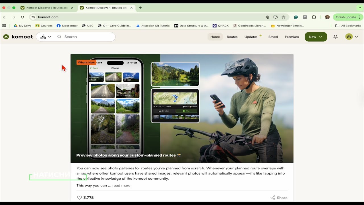Open the Extensions puzzle icon
This screenshot has width=364, height=205.
tap(314, 17)
